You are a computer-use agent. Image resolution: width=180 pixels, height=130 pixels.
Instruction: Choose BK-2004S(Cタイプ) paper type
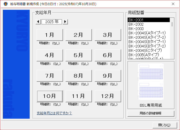click(145, 50)
